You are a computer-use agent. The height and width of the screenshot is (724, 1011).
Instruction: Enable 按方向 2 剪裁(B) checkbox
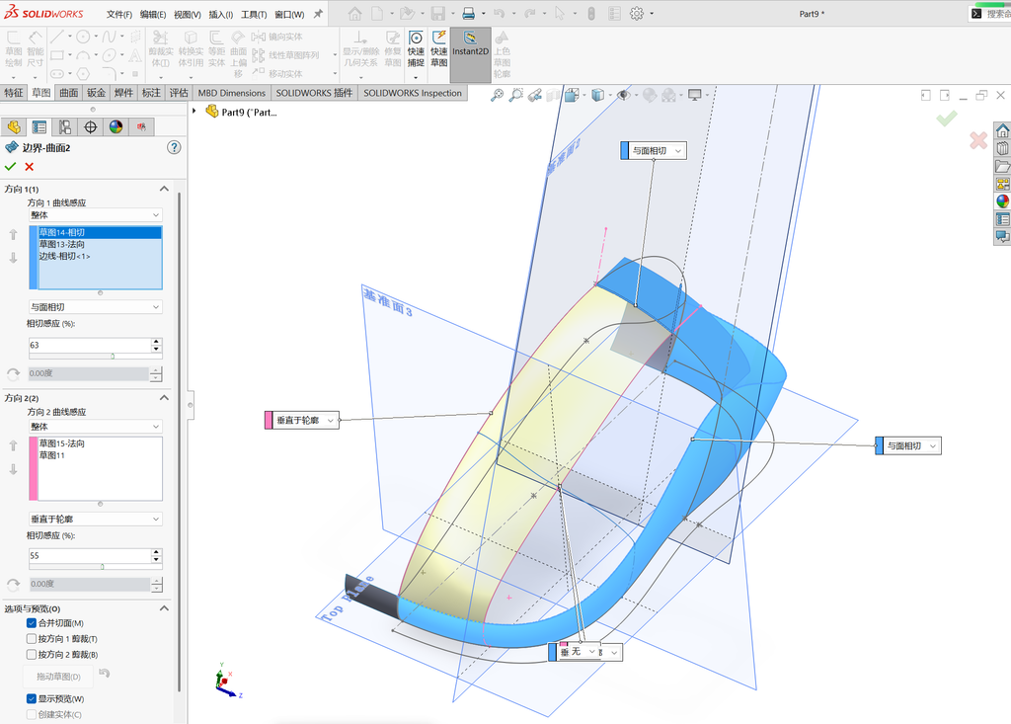pyautogui.click(x=31, y=654)
